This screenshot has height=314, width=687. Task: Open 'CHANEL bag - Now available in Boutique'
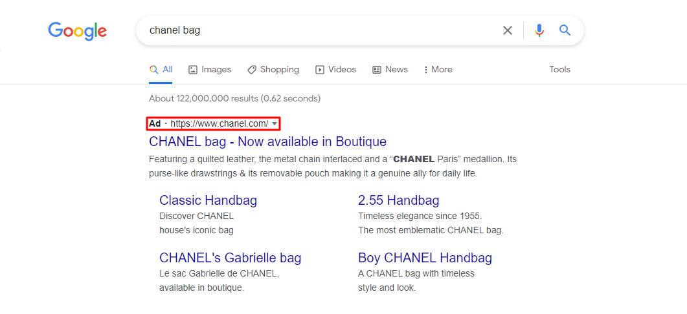[267, 141]
